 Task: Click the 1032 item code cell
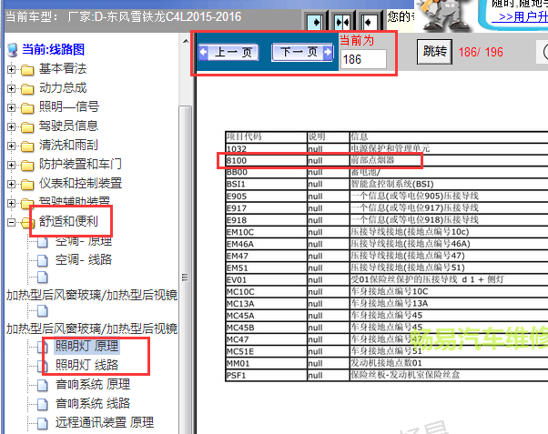pyautogui.click(x=267, y=148)
